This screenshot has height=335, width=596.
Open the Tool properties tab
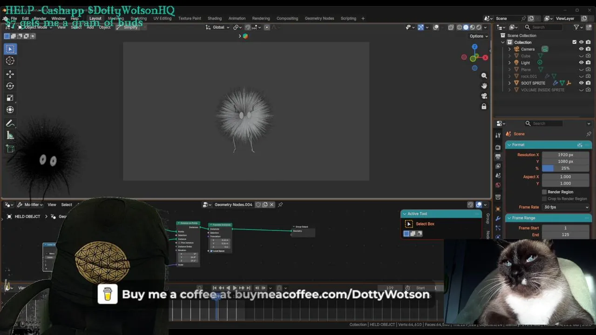tap(498, 135)
